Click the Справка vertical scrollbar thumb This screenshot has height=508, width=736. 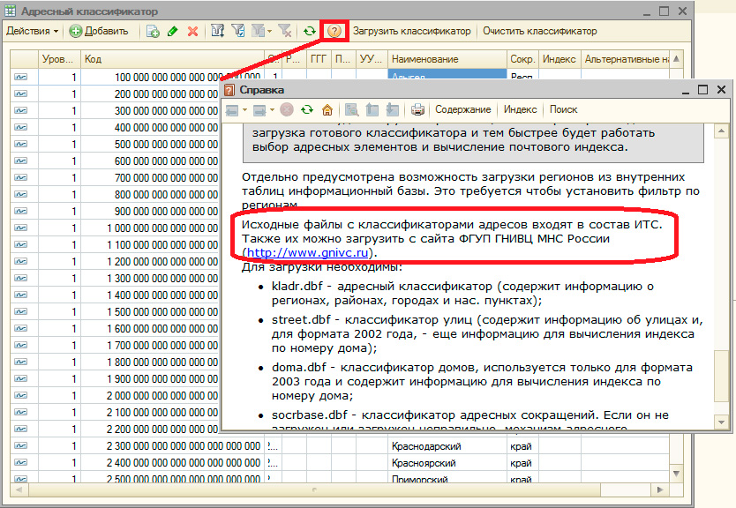(x=720, y=375)
